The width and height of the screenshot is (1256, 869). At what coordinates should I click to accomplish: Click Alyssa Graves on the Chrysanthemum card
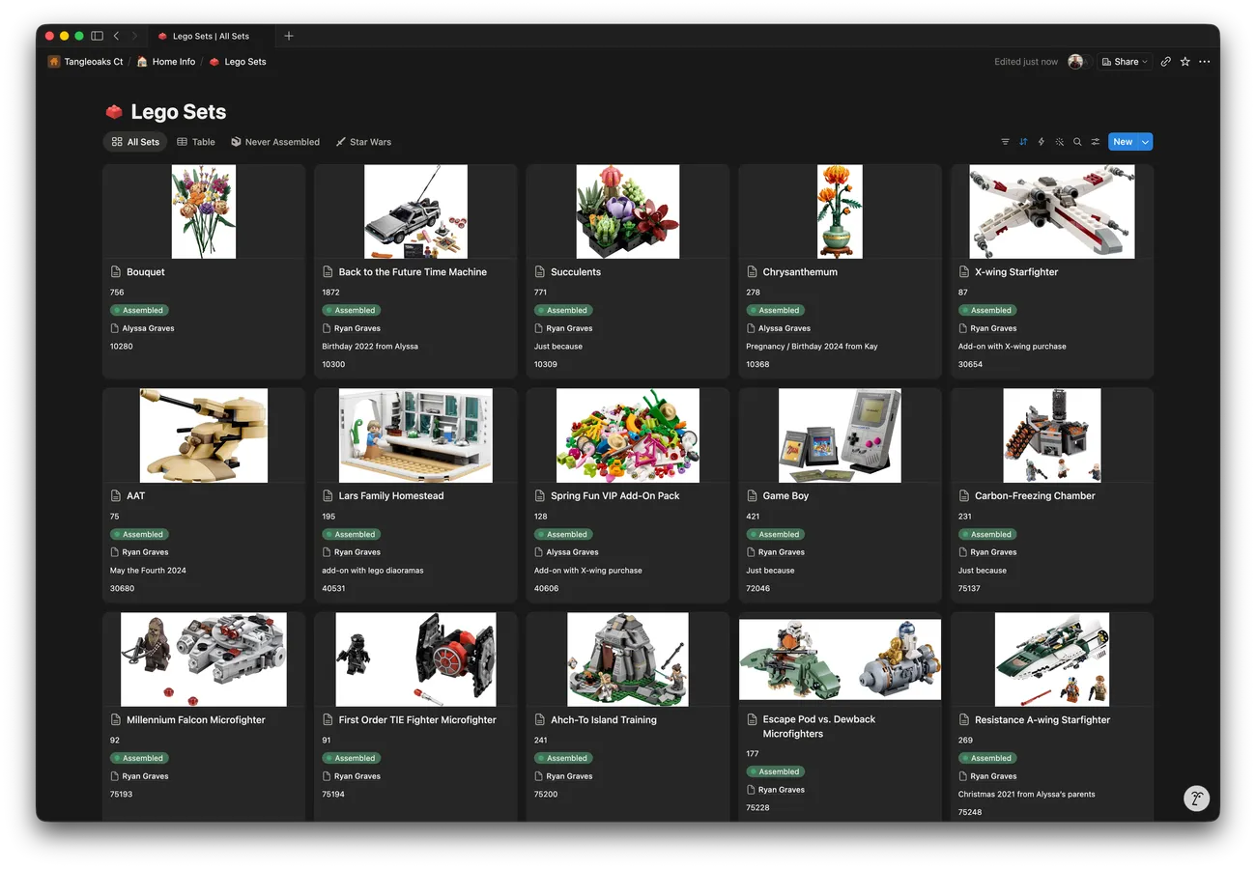tap(778, 329)
